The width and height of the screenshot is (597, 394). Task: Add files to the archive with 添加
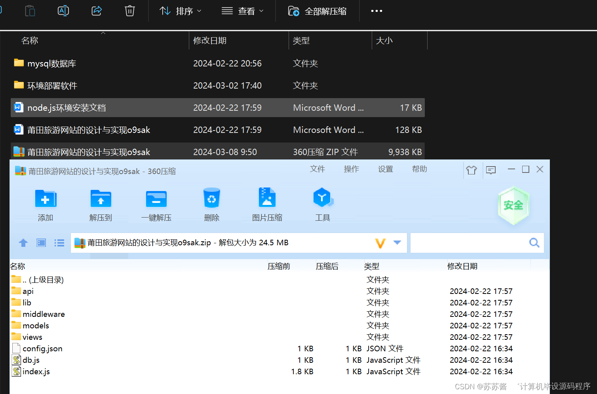[45, 204]
